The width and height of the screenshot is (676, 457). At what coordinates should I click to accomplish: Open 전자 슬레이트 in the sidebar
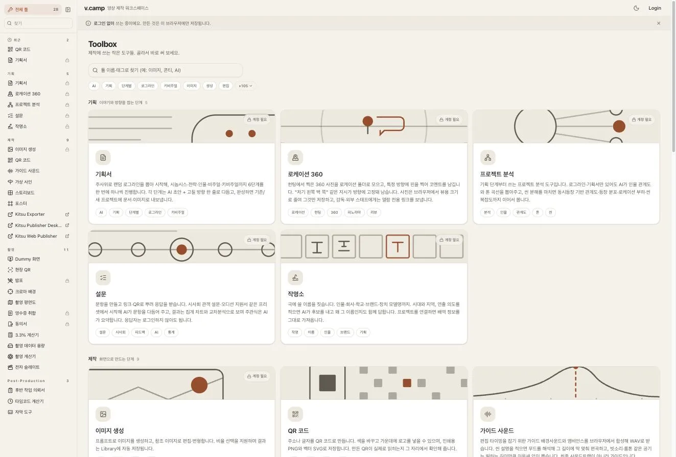tap(38, 367)
